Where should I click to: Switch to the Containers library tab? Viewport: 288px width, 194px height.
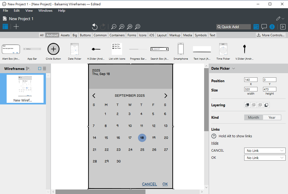(117, 35)
